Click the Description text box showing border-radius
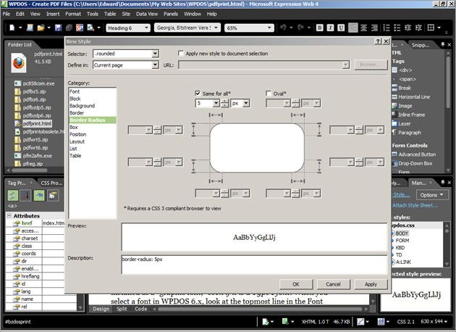The height and width of the screenshot is (332, 456). (254, 265)
